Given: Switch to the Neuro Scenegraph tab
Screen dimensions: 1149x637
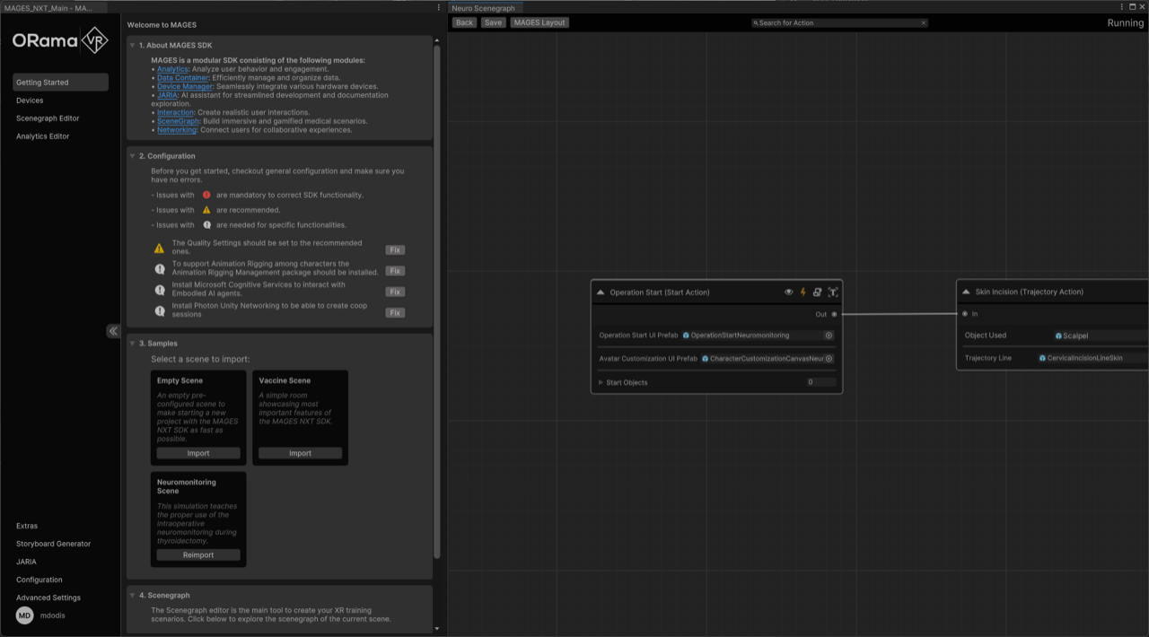Looking at the screenshot, I should [x=486, y=7].
